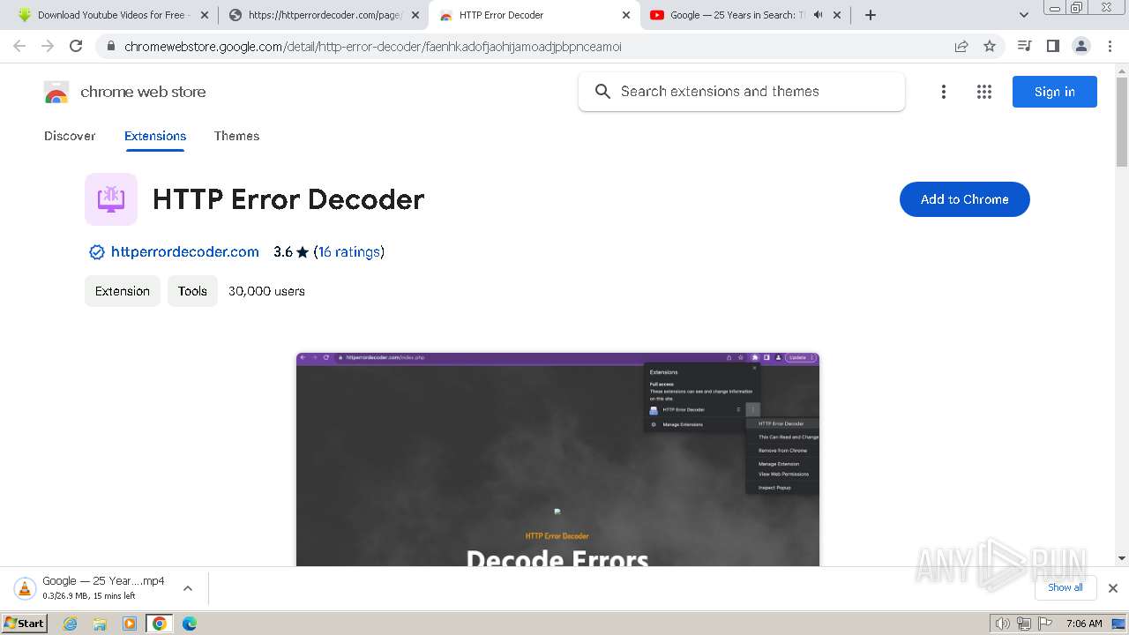
Task: Open Microsoft Edge from the taskbar
Action: pos(190,624)
